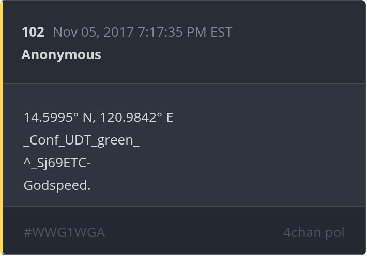Viewport: 367px width, 256px height.
Task: Select the Anonymous author name
Action: [x=61, y=55]
